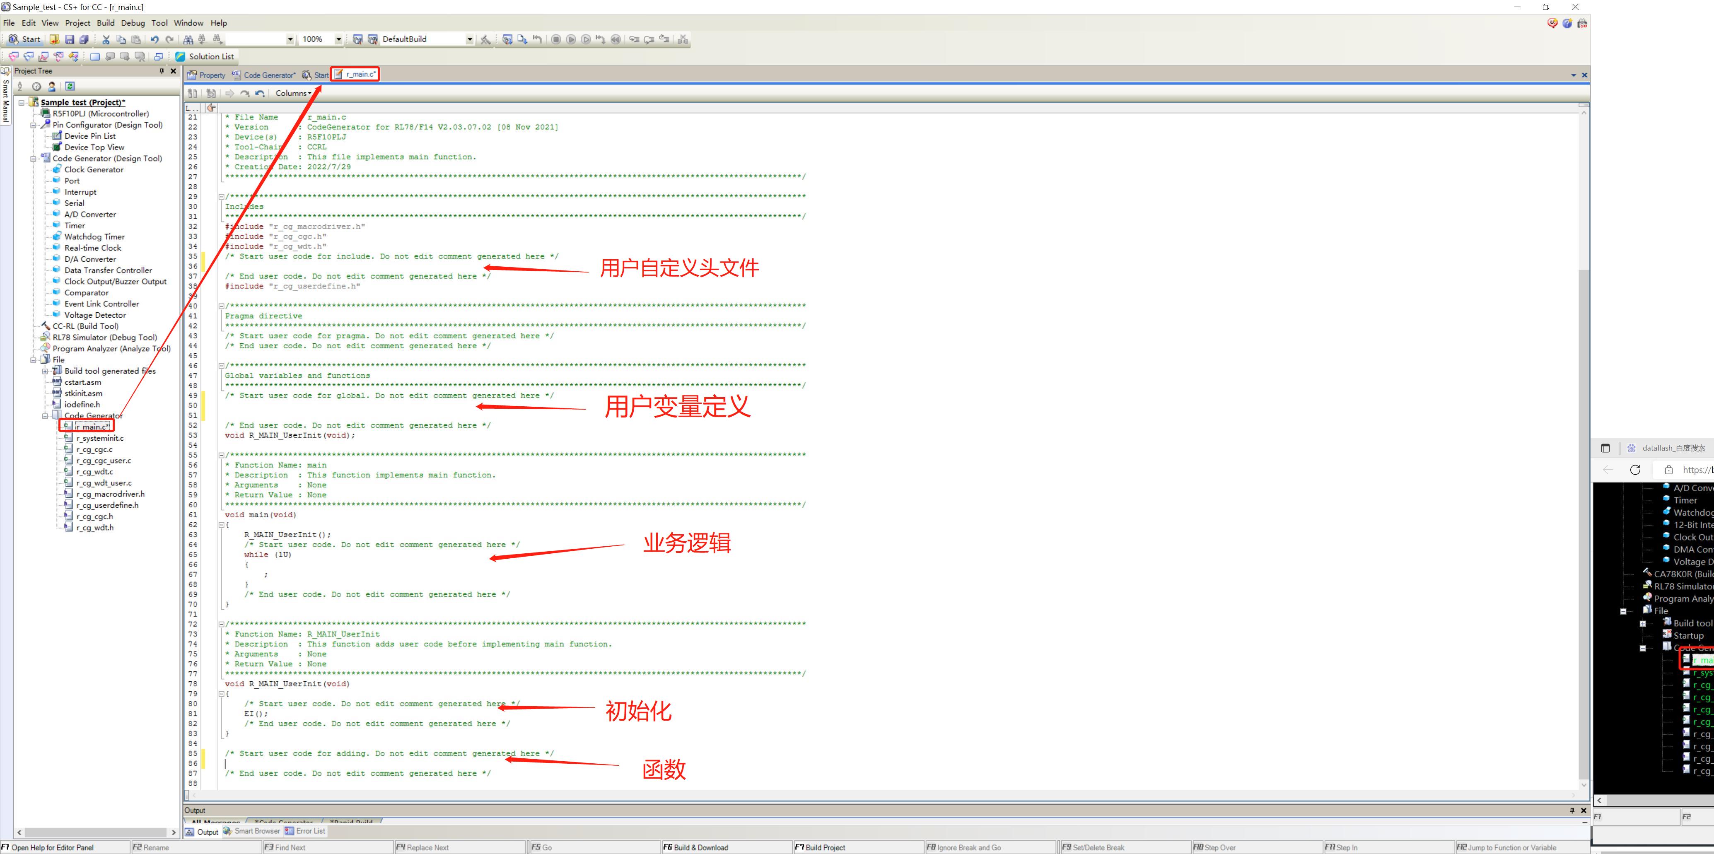Click the Go play icon in debug toolbar
This screenshot has width=1714, height=854.
click(571, 39)
